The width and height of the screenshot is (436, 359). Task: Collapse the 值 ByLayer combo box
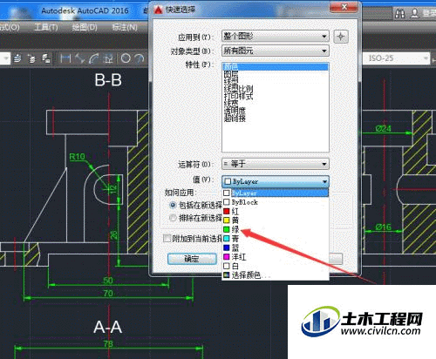pyautogui.click(x=276, y=181)
